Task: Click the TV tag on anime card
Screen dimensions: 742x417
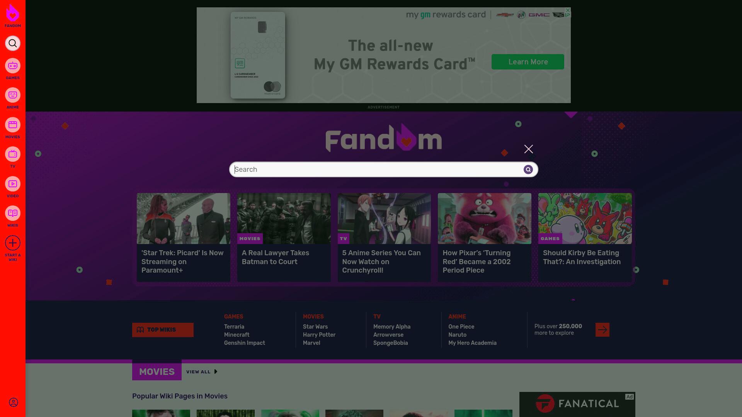Action: click(344, 239)
